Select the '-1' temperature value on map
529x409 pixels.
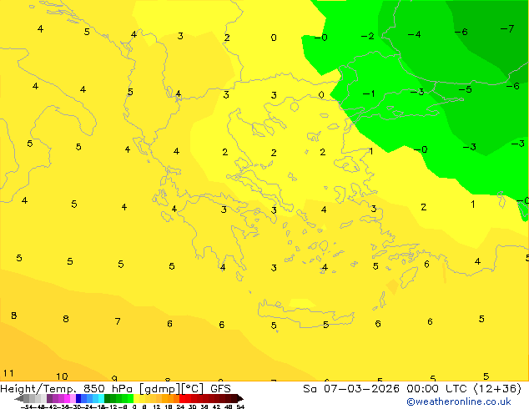(369, 93)
